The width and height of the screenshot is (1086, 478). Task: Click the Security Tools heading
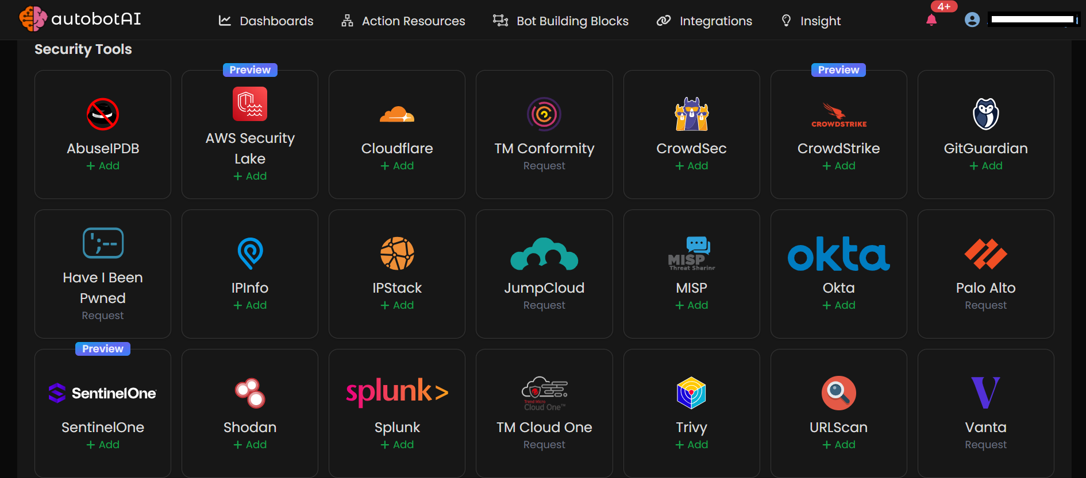[83, 49]
